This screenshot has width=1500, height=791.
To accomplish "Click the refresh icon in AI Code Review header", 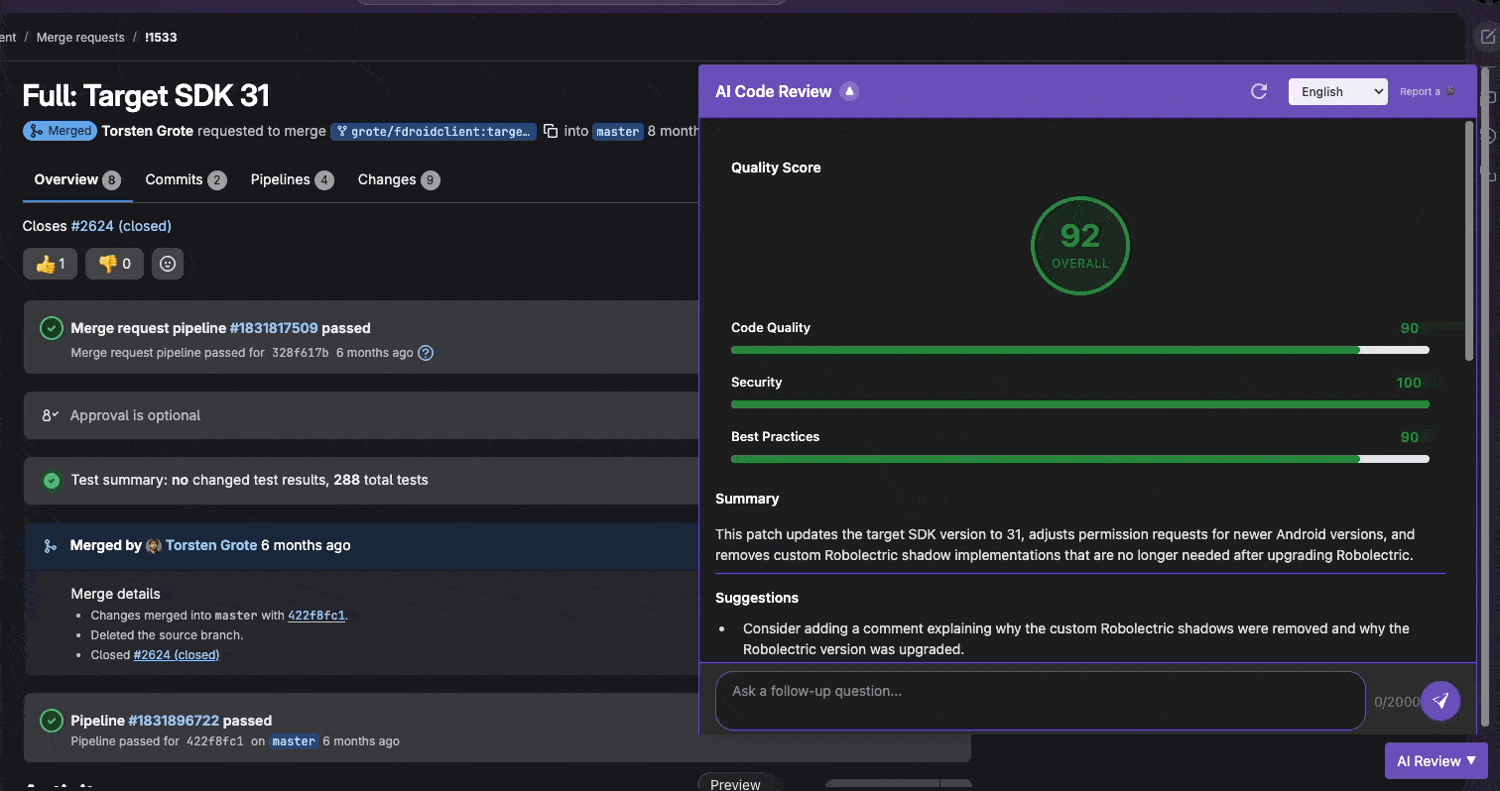I will tap(1259, 91).
